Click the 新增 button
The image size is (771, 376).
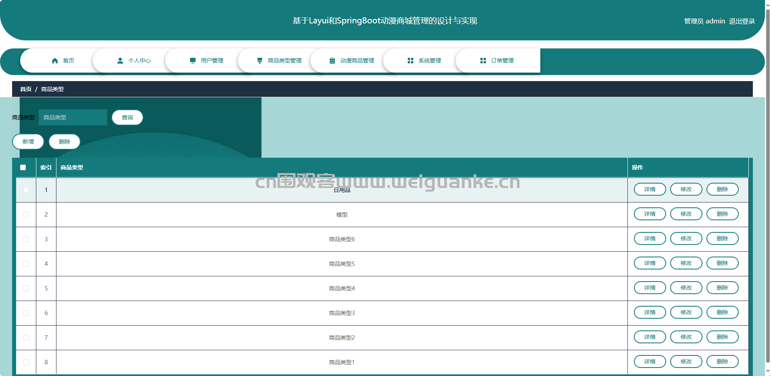(28, 142)
